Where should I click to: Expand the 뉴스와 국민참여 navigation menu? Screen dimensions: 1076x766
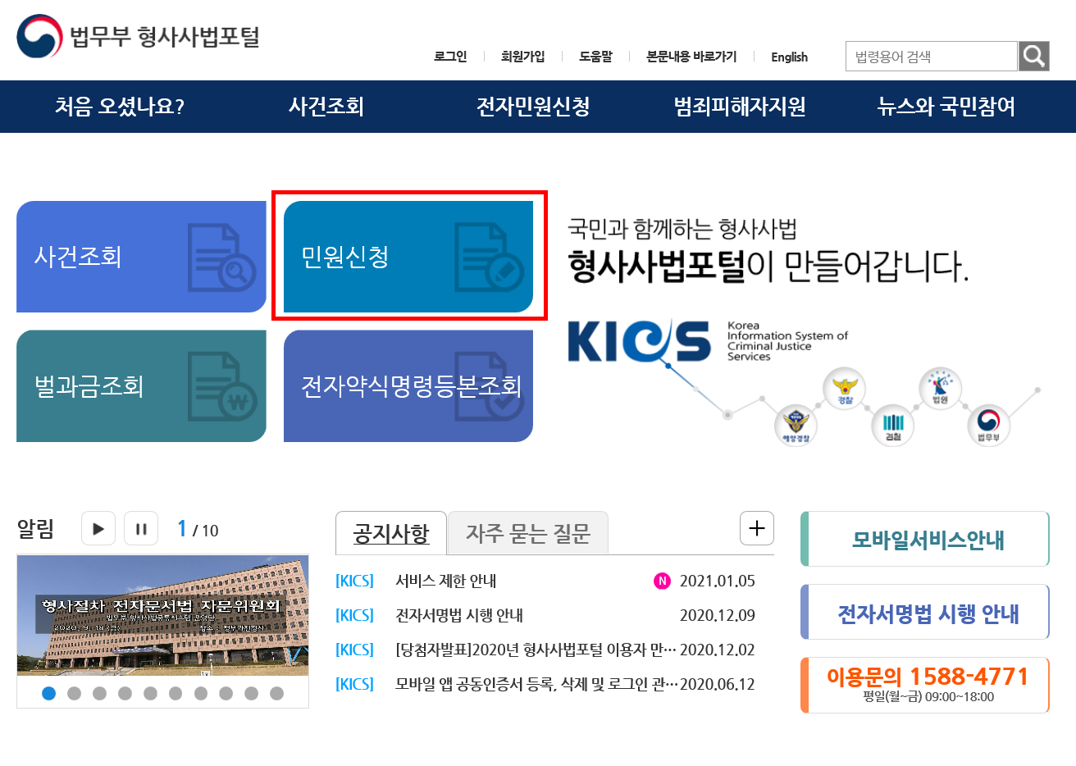coord(946,107)
